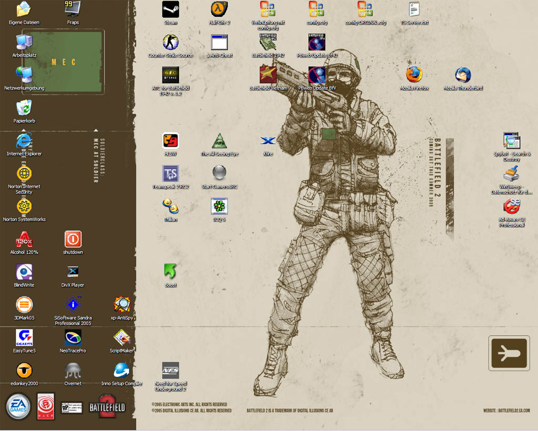Select ATC for Battlefield 1942 v.1.2

[171, 75]
